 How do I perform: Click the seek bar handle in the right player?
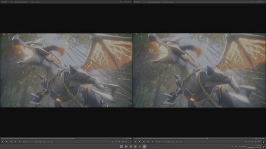[x=207, y=138]
